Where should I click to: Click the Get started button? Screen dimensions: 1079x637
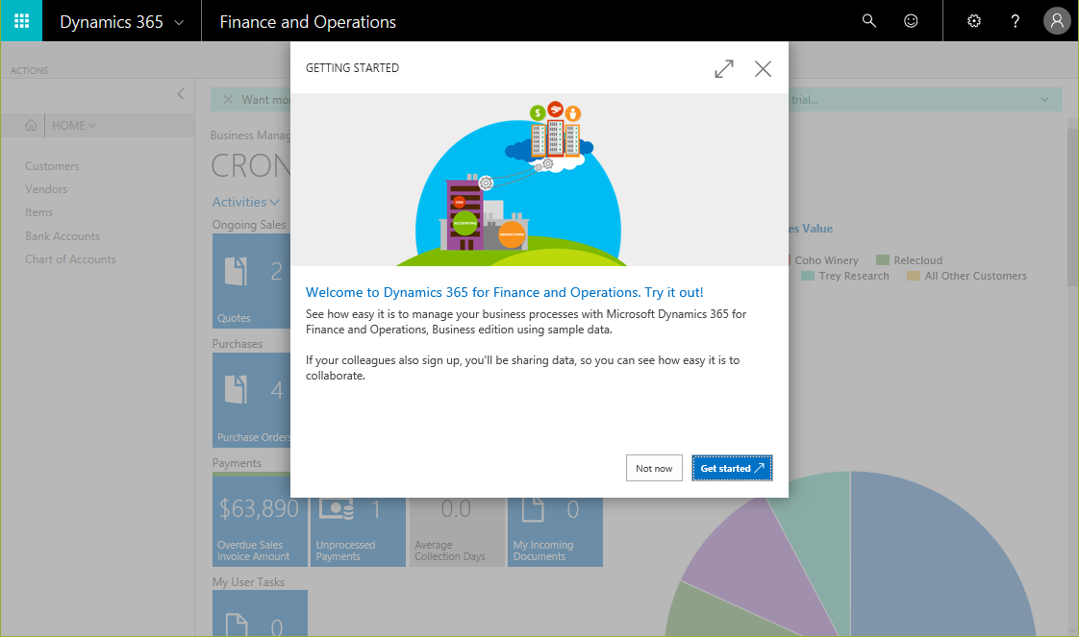pos(732,468)
